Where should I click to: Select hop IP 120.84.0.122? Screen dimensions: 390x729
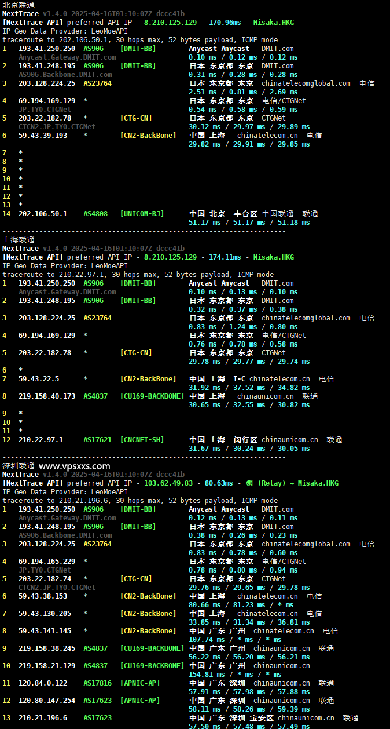(x=43, y=683)
